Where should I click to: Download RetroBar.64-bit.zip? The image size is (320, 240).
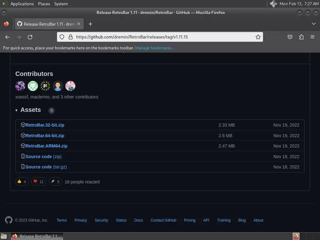click(45, 136)
